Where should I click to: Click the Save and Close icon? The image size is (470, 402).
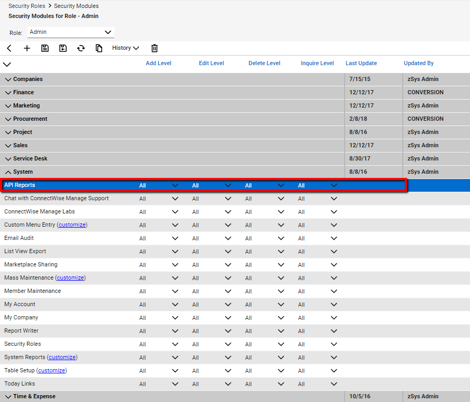click(63, 48)
